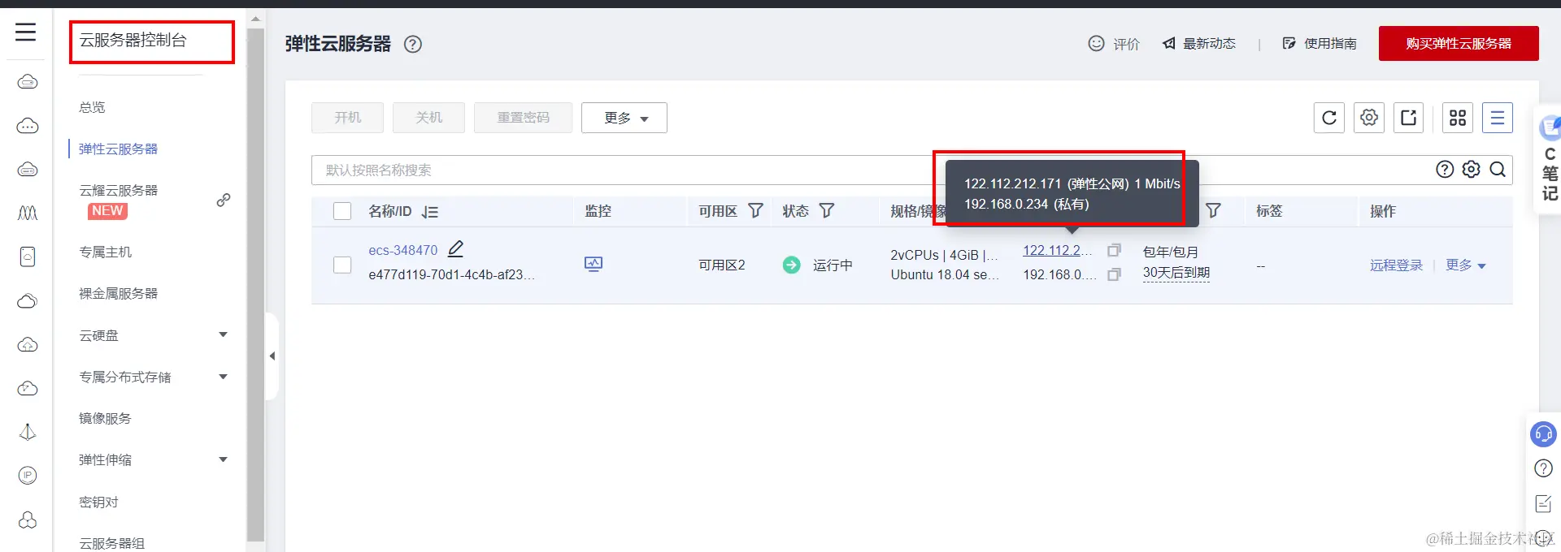This screenshot has width=1561, height=552.
Task: Copy the public IP address
Action: (1114, 250)
